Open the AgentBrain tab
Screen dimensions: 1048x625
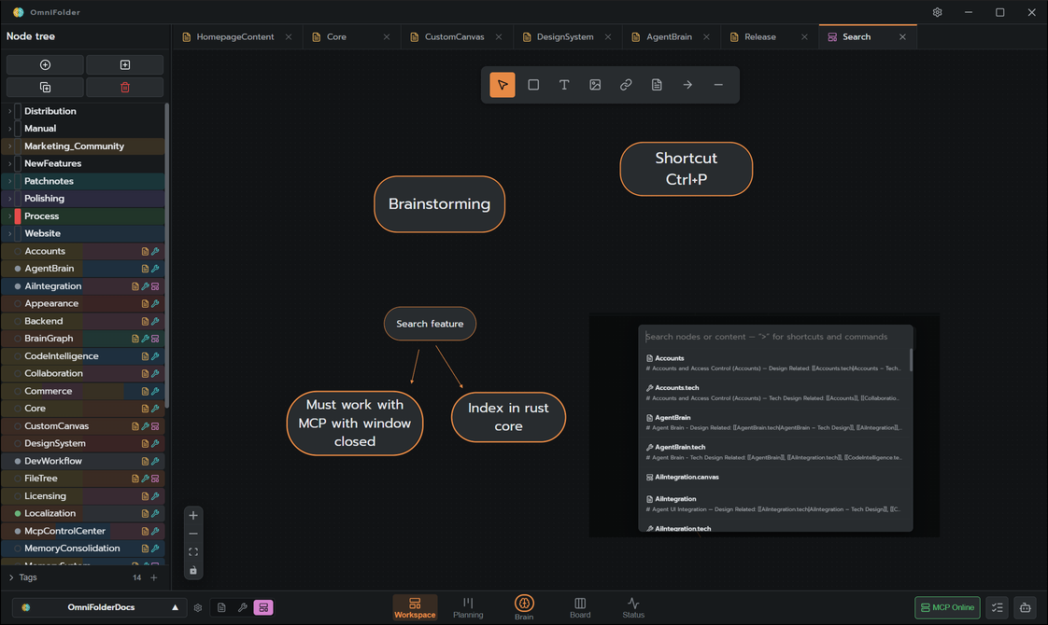point(671,36)
